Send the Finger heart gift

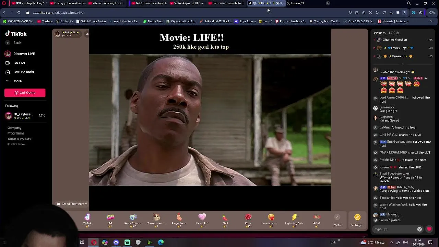coord(179,220)
